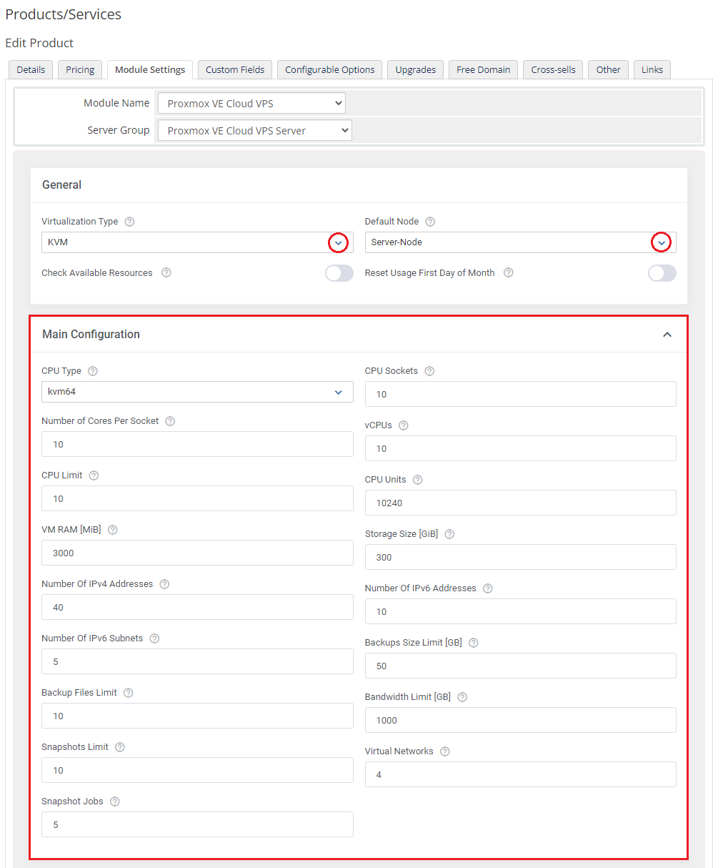Click the CPU Units field showing 10240
Viewport: 713px width, 868px height.
[x=521, y=503]
